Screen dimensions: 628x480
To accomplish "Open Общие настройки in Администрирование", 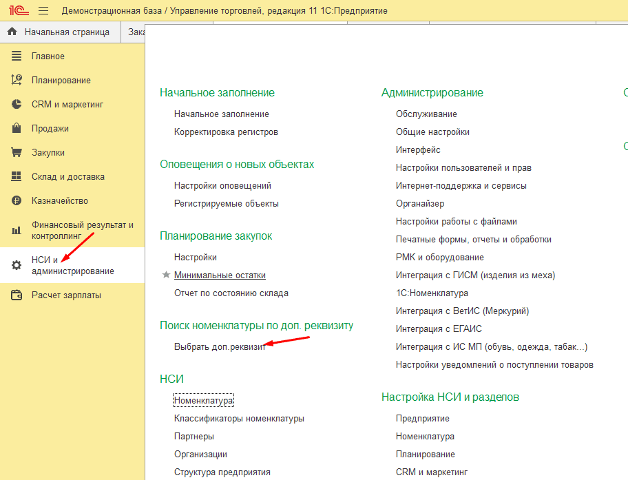I will [x=432, y=132].
